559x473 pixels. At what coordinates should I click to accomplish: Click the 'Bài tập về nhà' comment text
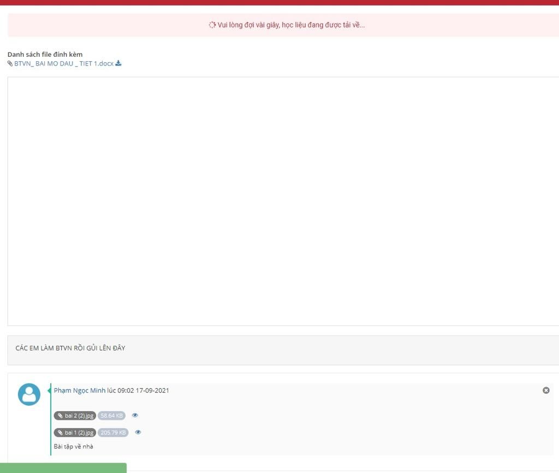tap(74, 446)
